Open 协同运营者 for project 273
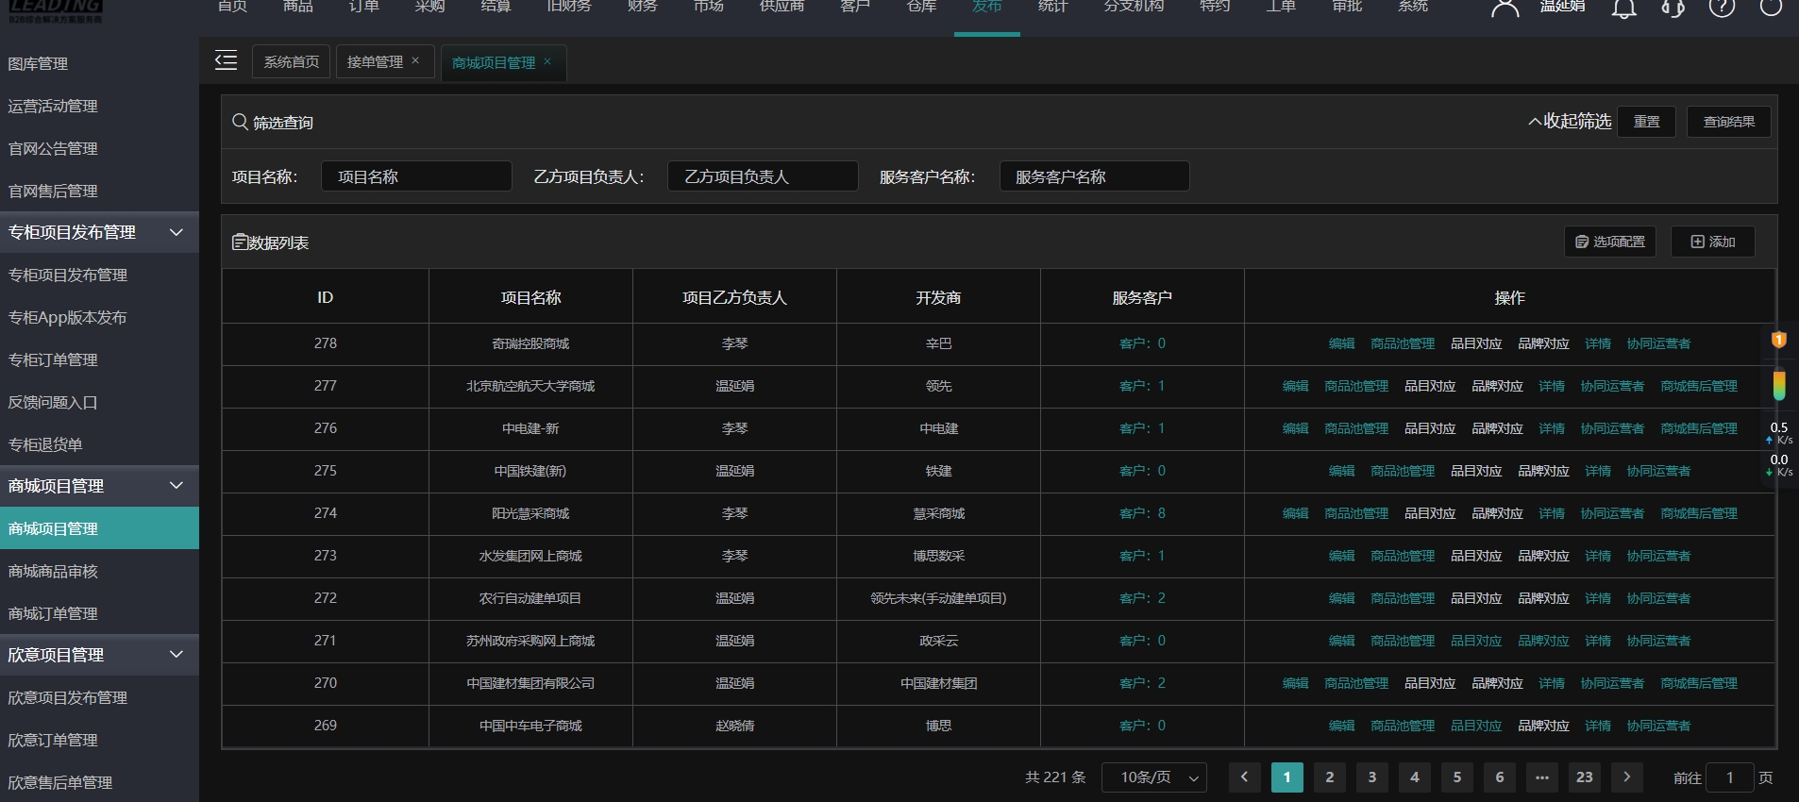Image resolution: width=1799 pixels, height=802 pixels. (1658, 556)
